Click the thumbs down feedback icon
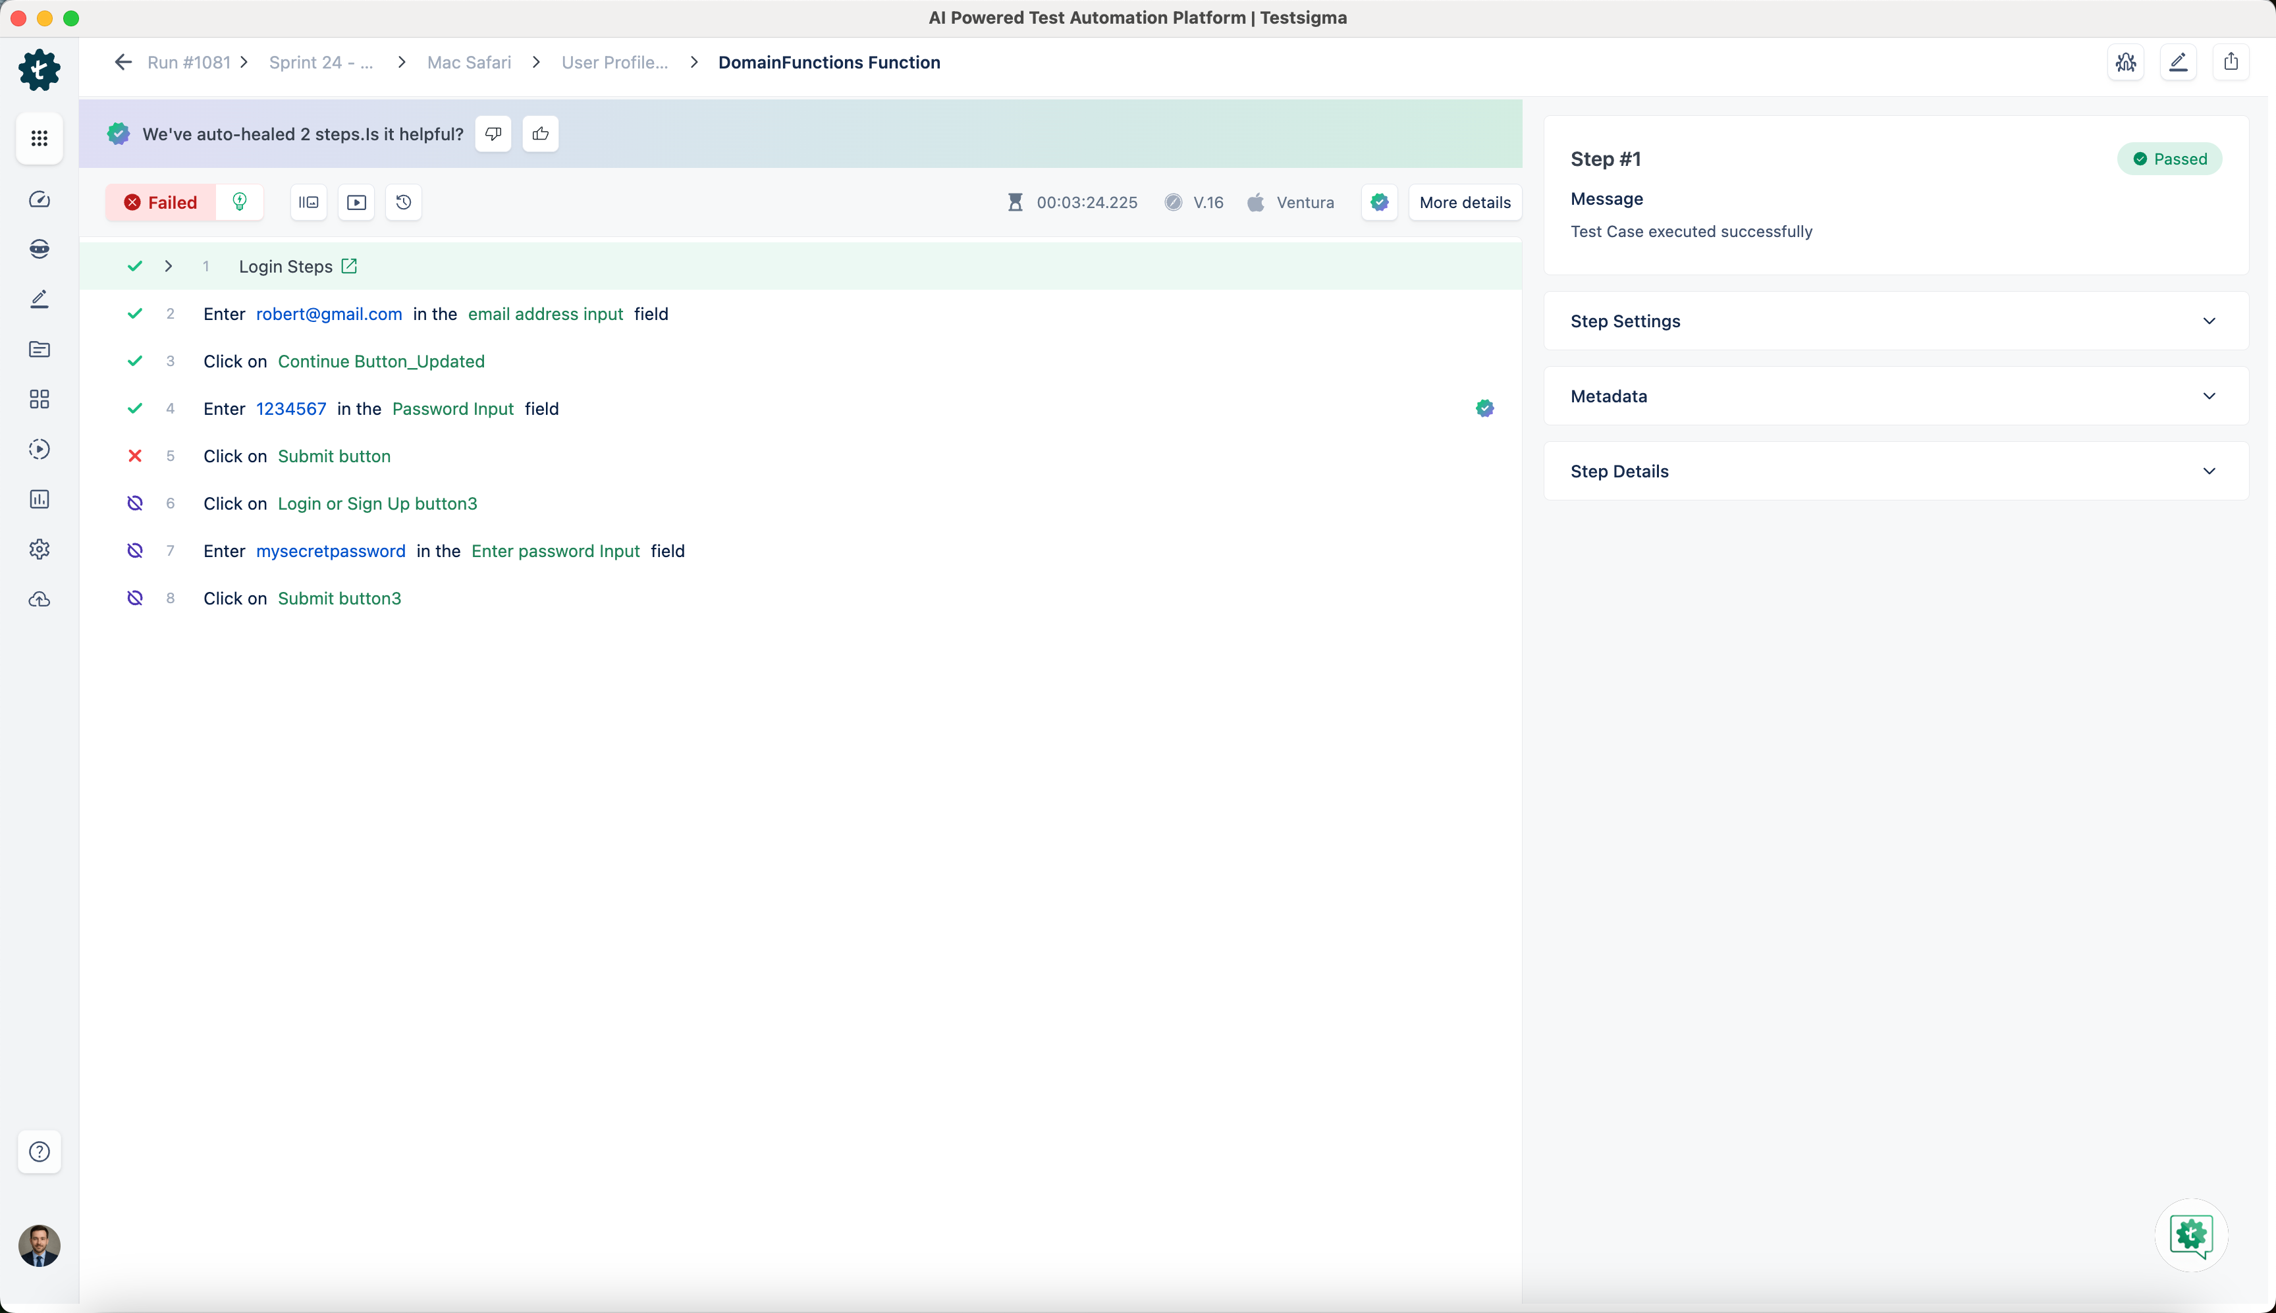2276x1313 pixels. pos(493,134)
